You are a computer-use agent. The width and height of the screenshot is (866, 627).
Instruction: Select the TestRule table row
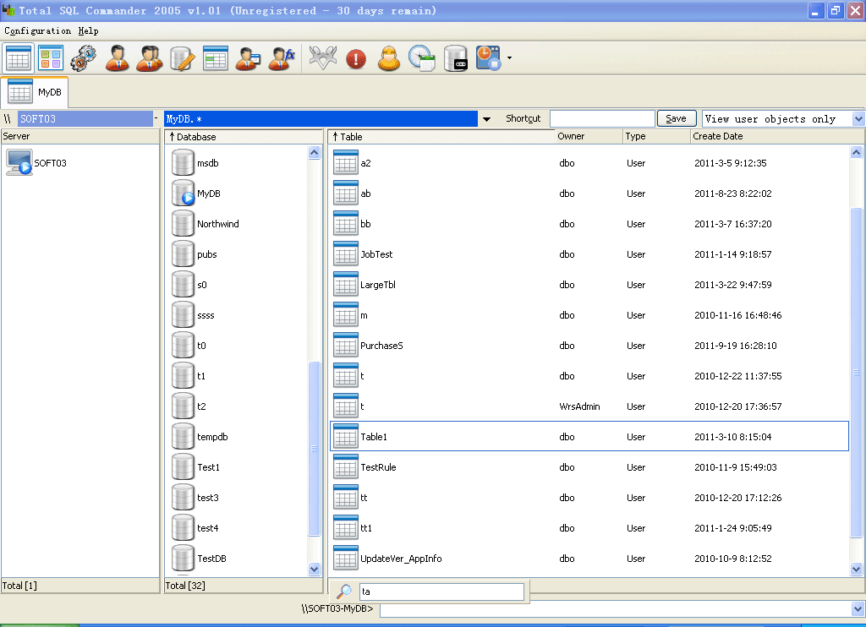tap(589, 467)
